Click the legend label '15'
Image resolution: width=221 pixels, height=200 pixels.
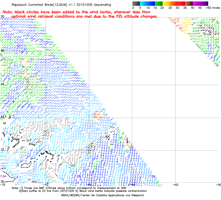[x=155, y=8]
